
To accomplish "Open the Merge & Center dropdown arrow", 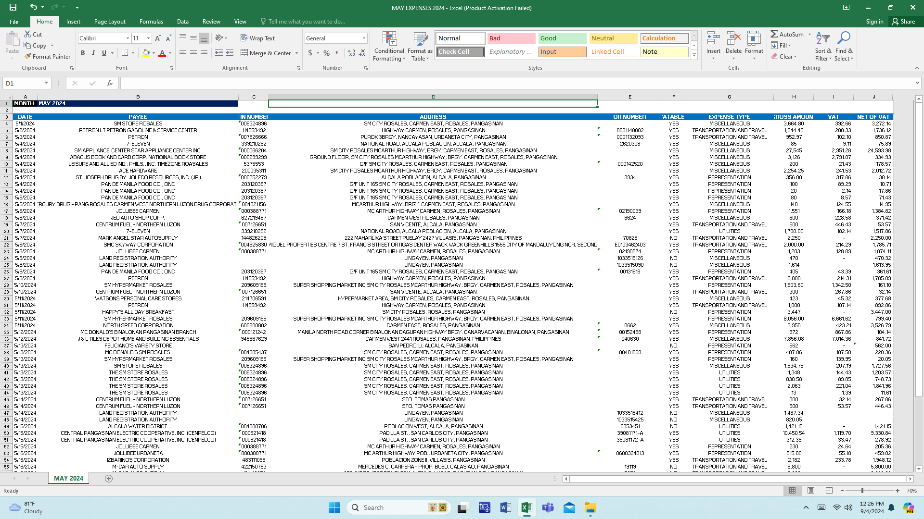I will click(296, 53).
